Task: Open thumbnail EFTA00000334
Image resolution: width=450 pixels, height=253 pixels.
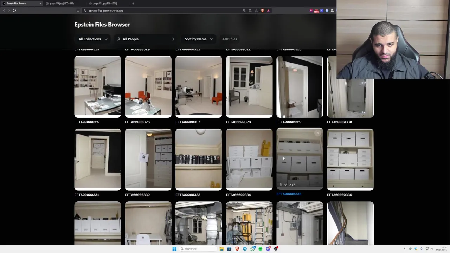Action: tap(249, 160)
